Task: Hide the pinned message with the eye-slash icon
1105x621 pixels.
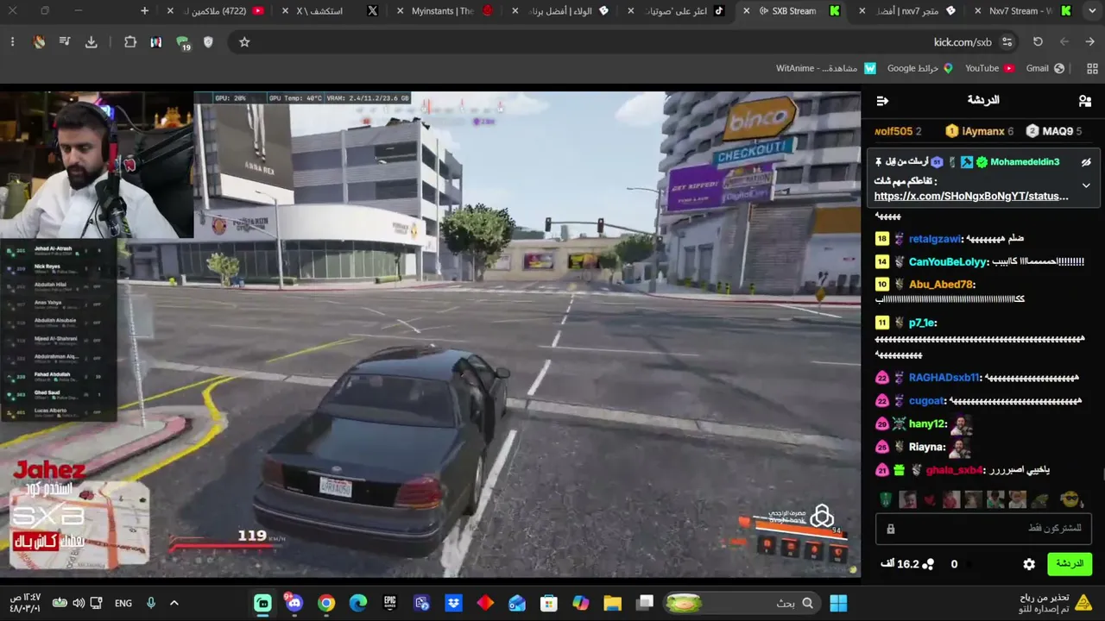Action: point(1087,162)
